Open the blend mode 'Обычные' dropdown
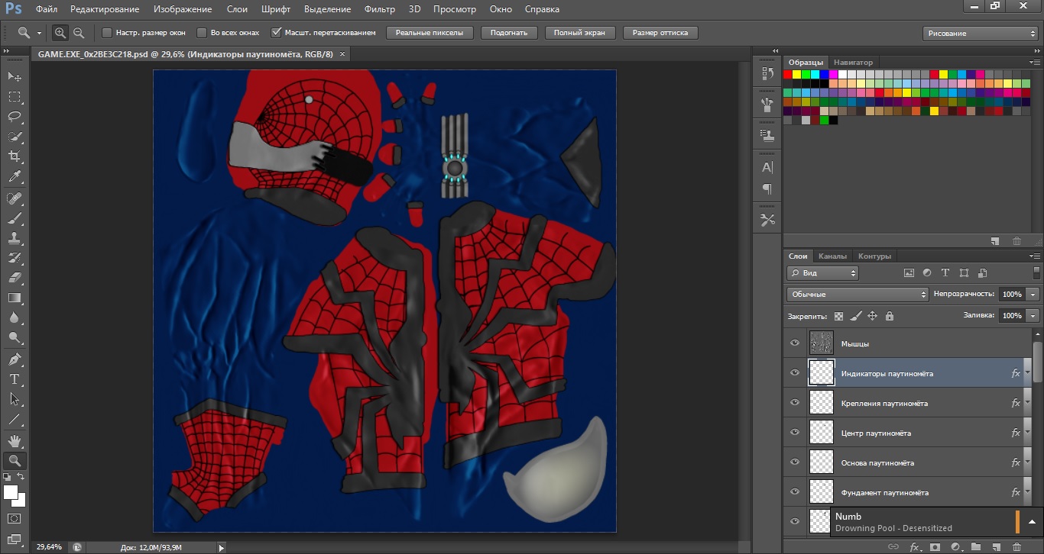 click(x=857, y=295)
